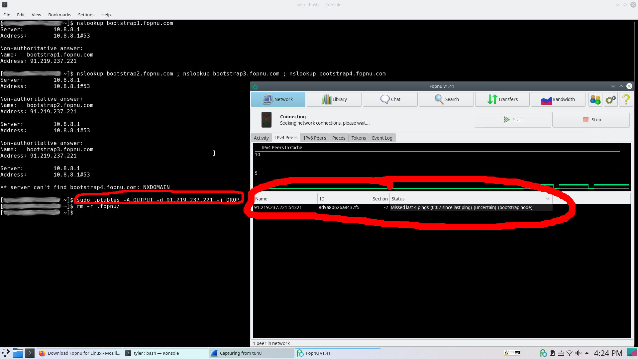Click the show desktop corner icon
Image resolution: width=638 pixels, height=359 pixels.
(x=632, y=353)
